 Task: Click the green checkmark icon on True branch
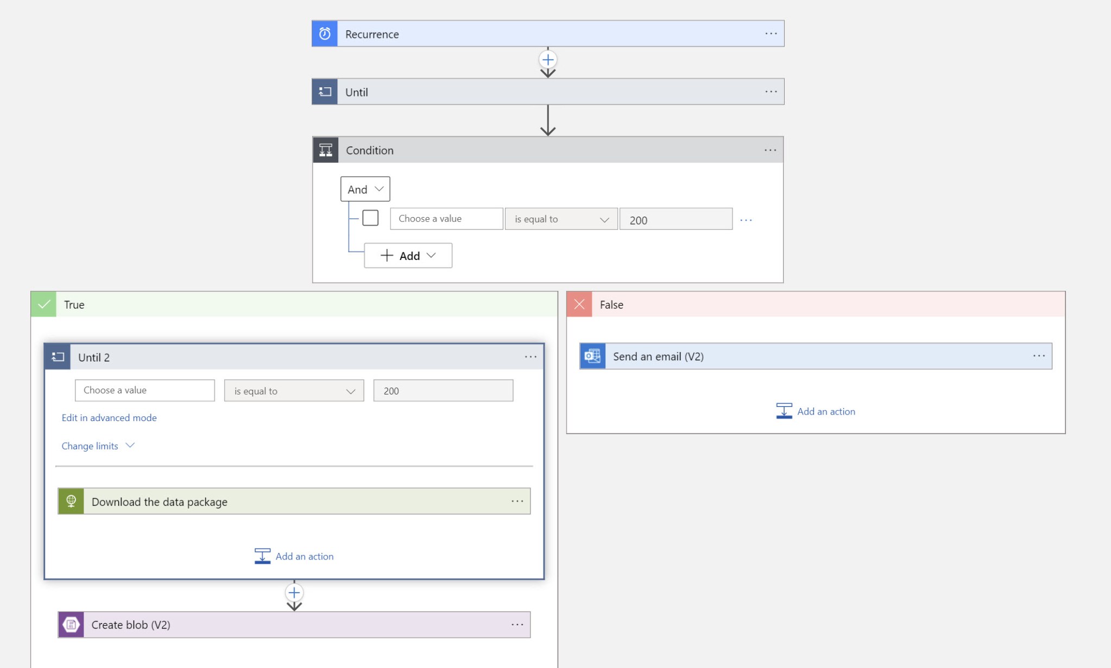(43, 304)
